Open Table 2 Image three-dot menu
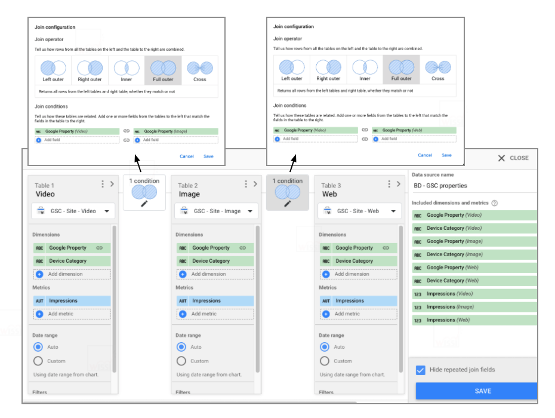The height and width of the screenshot is (418, 555). (246, 184)
